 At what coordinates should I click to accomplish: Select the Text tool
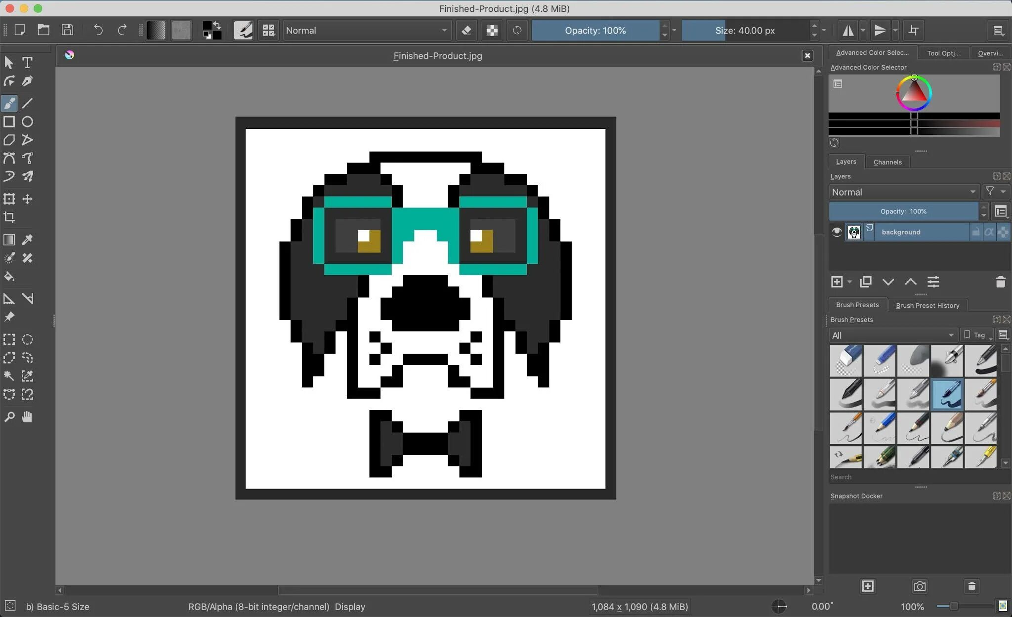coord(27,62)
